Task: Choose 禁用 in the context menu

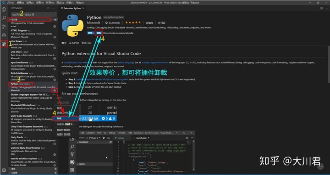Action: coord(66,108)
